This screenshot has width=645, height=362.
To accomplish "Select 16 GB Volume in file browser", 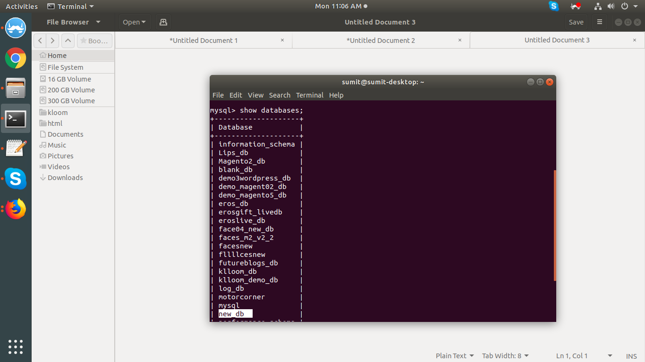I will click(73, 79).
